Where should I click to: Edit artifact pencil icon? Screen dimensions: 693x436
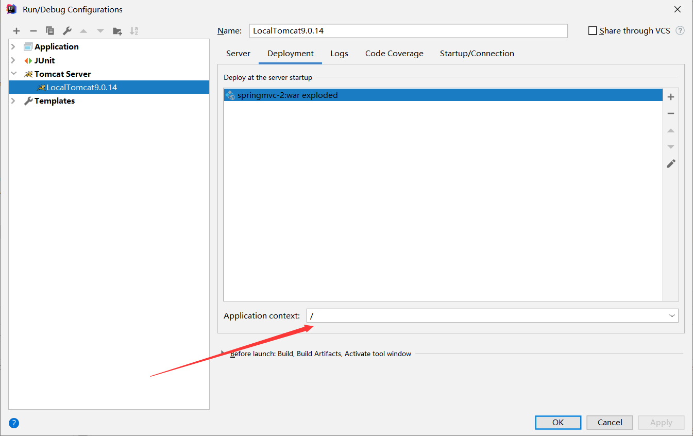tap(671, 164)
